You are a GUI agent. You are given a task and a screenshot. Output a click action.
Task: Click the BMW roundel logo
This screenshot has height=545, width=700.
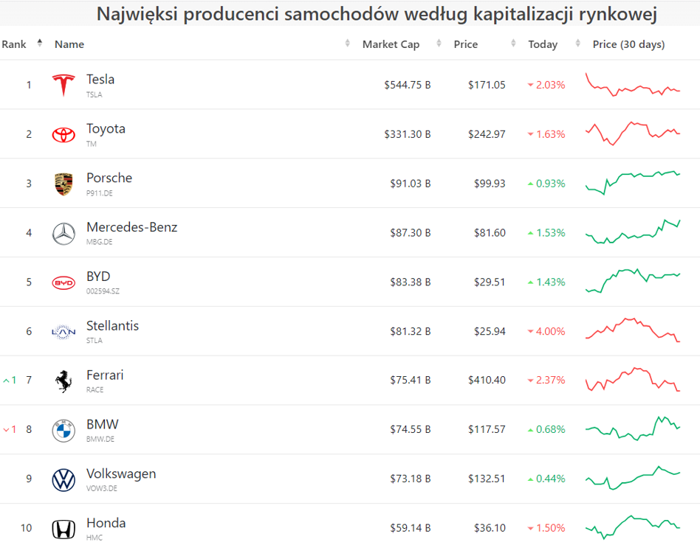tap(64, 430)
